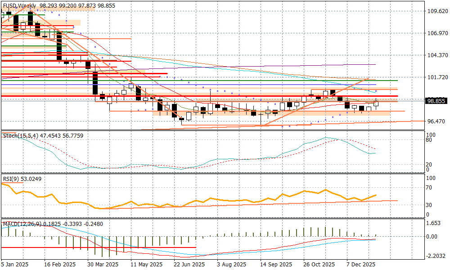Select the current price tag 98.855
The width and height of the screenshot is (450, 270).
pos(436,101)
